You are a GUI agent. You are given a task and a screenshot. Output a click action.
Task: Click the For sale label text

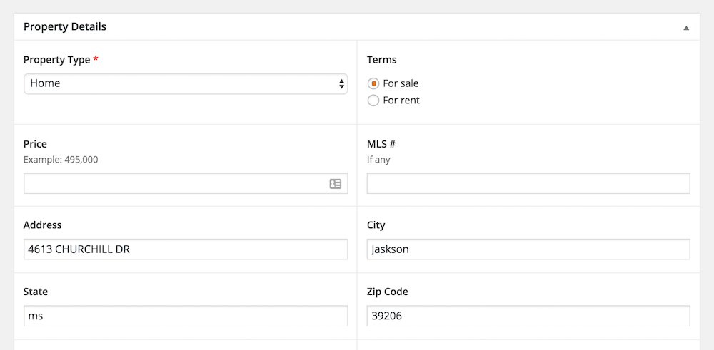[401, 83]
